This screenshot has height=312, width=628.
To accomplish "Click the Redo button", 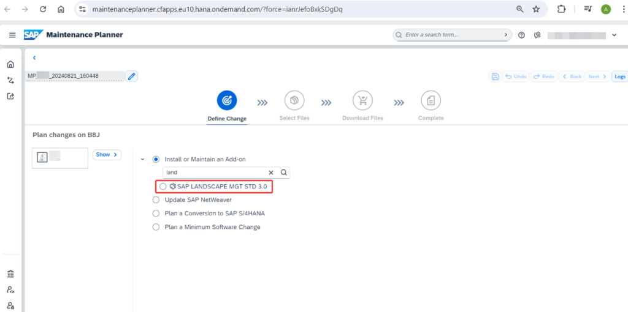I will [544, 76].
